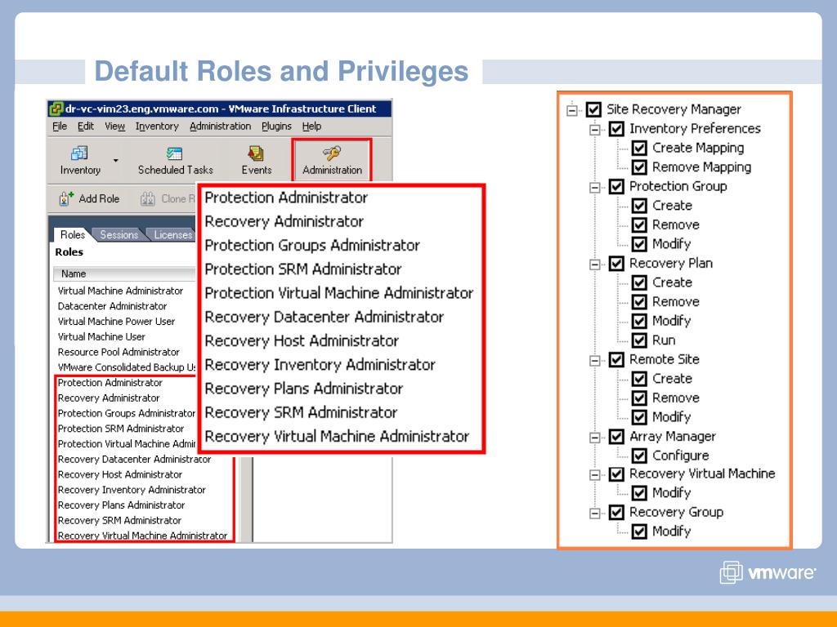
Task: Open the Scheduled Tasks toolbar icon
Action: 175,153
